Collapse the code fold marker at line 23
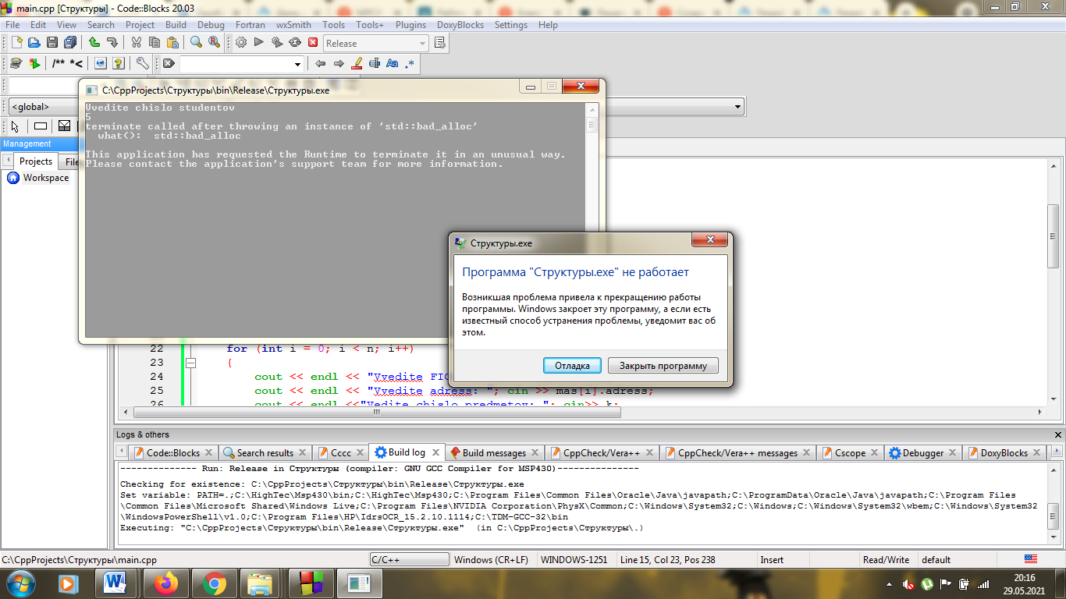Viewport: 1066px width, 599px height. coord(190,363)
